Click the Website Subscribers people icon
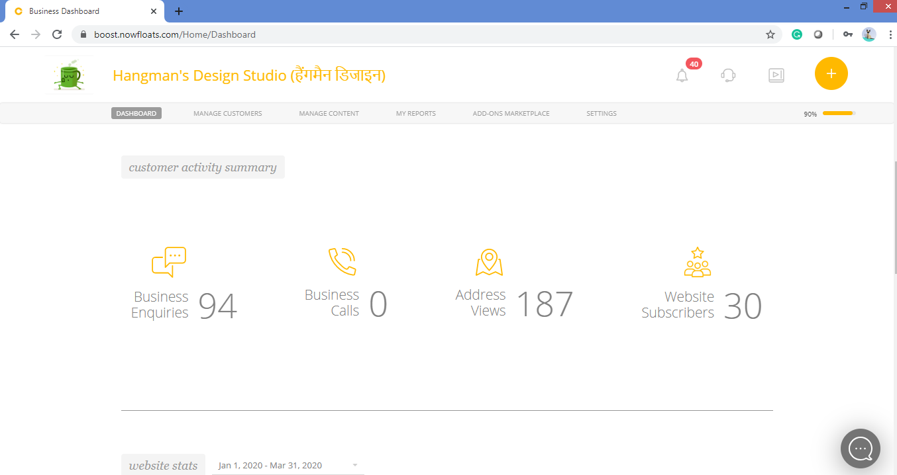The width and height of the screenshot is (897, 475). (x=697, y=262)
